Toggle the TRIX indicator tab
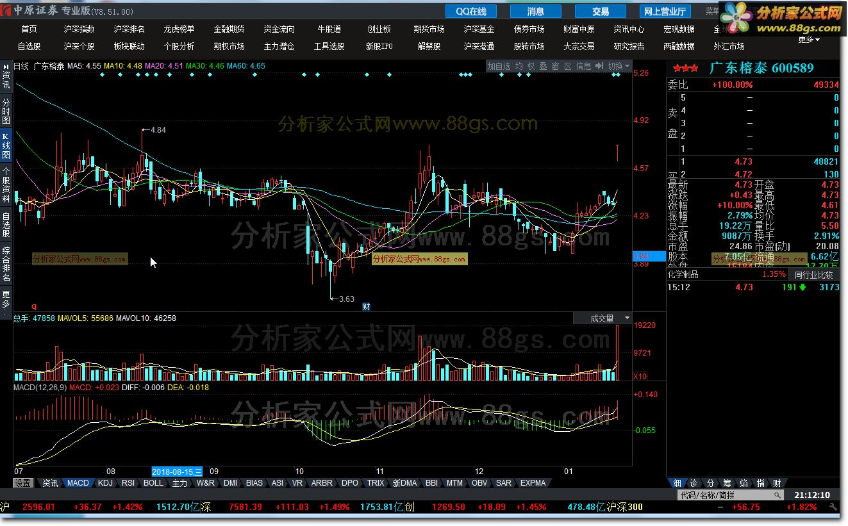Screen dimensions: 848x526 point(376,483)
